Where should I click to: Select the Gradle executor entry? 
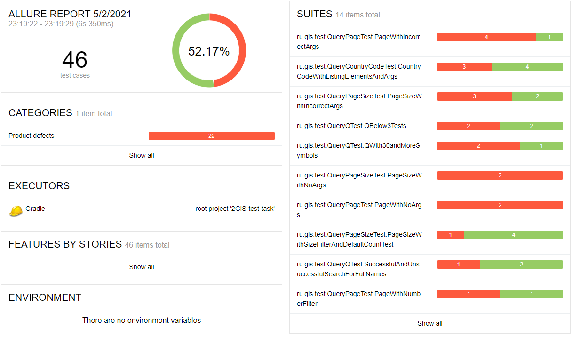[142, 211]
